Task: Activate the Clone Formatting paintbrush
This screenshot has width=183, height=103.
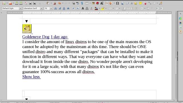Action: click(55, 3)
